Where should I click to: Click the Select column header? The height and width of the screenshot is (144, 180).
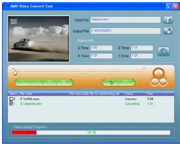point(13,94)
